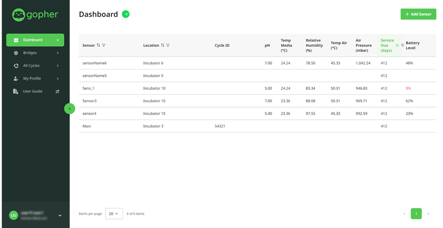Go to My Profile in sidebar
The image size is (443, 228).
point(31,78)
